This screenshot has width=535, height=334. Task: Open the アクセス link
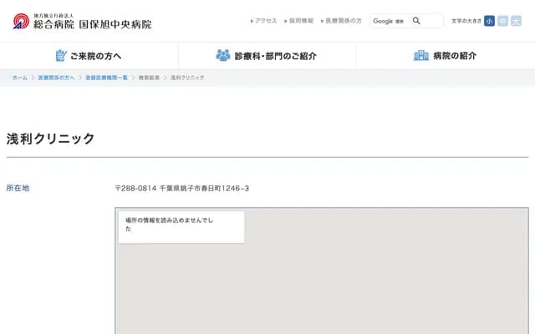(x=264, y=21)
